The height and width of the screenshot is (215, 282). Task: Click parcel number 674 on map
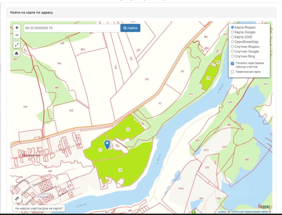point(265,84)
